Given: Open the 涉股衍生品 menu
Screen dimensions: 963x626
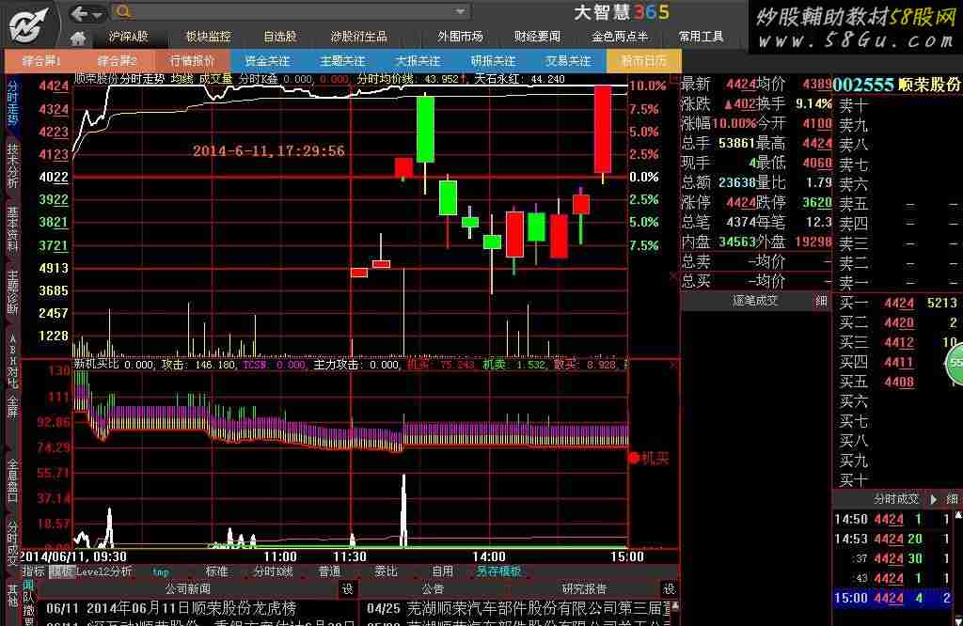Looking at the screenshot, I should point(359,37).
